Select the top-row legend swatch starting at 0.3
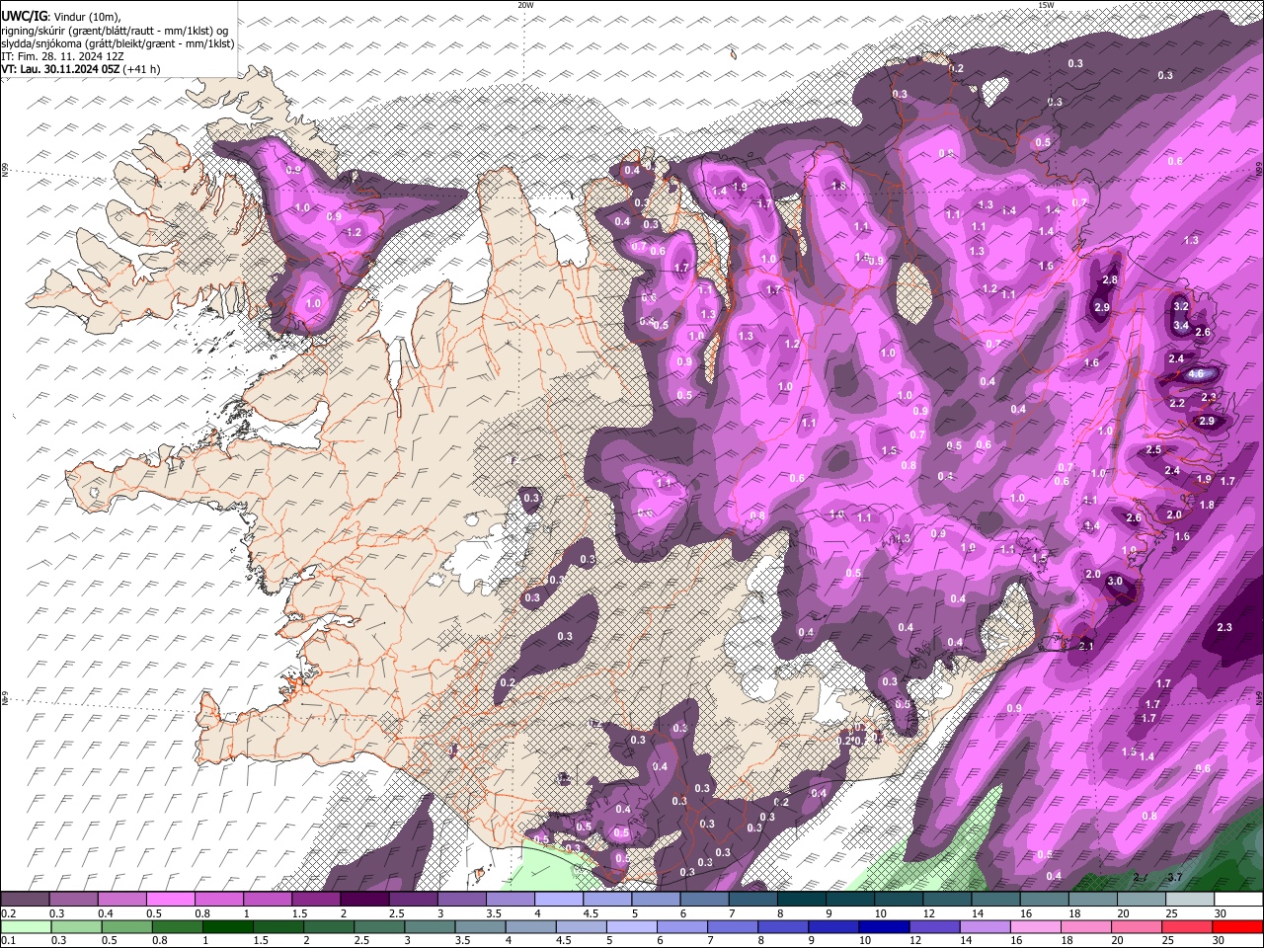 click(73, 900)
